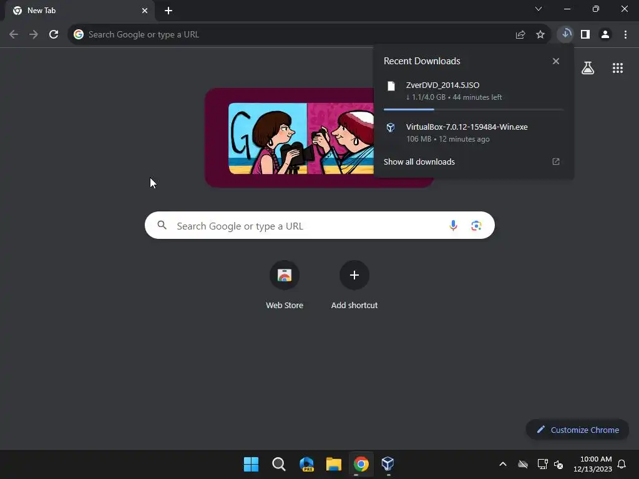Open the side panel icon

[x=585, y=35]
